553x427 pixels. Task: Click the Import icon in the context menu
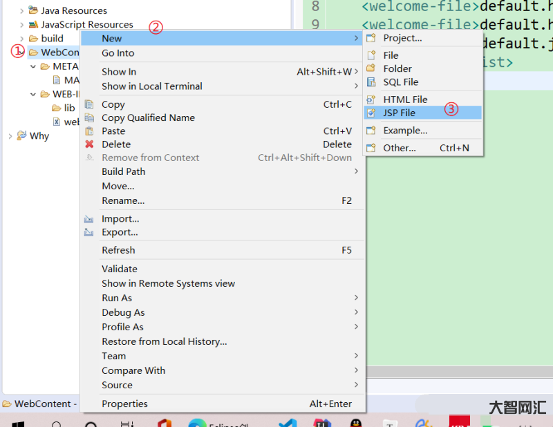(x=89, y=219)
